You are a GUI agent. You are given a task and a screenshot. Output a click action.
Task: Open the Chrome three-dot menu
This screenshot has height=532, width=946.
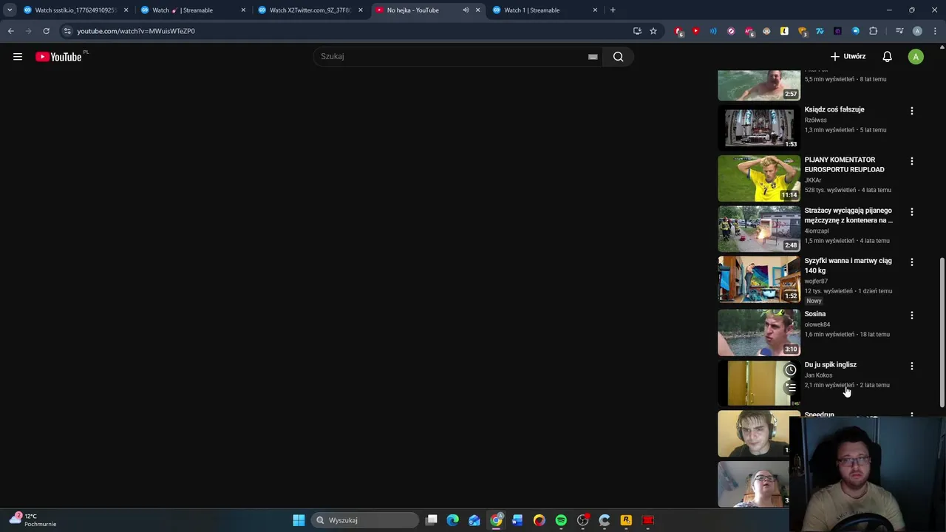coord(936,31)
